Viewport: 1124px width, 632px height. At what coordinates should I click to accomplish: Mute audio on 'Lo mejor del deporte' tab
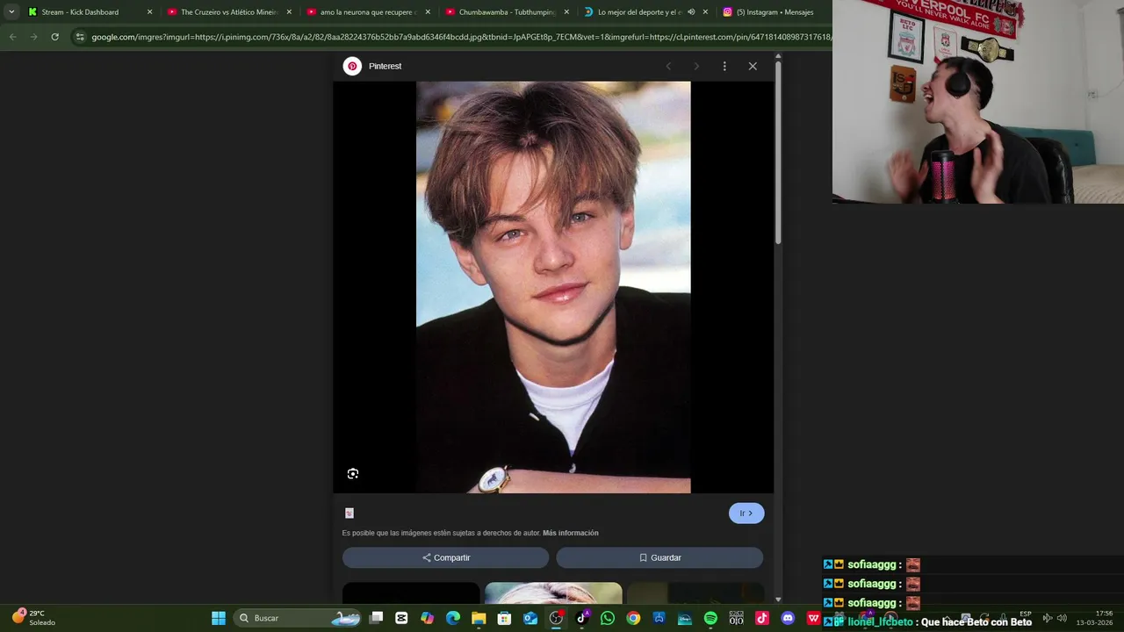691,12
